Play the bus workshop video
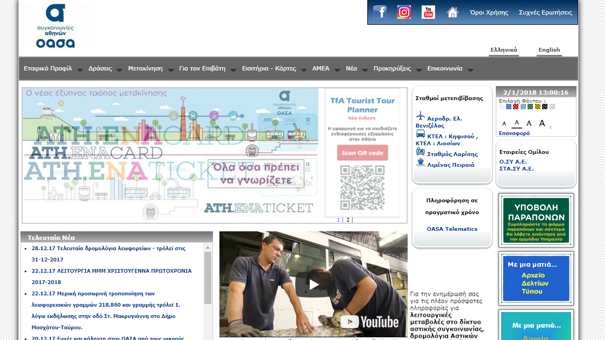 pyautogui.click(x=314, y=285)
